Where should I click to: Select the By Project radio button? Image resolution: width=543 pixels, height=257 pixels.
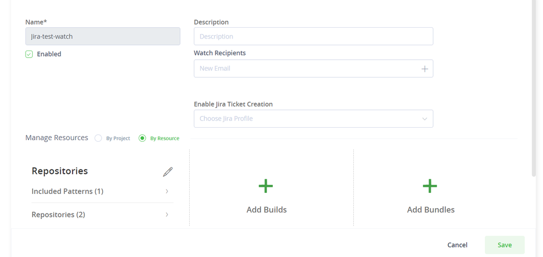pos(98,138)
